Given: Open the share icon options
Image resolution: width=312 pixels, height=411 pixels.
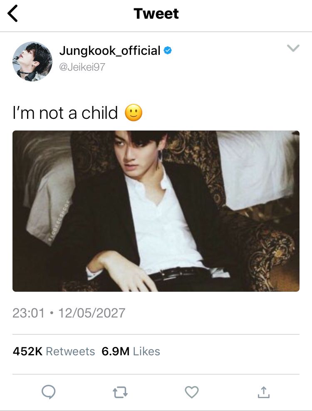Looking at the screenshot, I should (264, 391).
